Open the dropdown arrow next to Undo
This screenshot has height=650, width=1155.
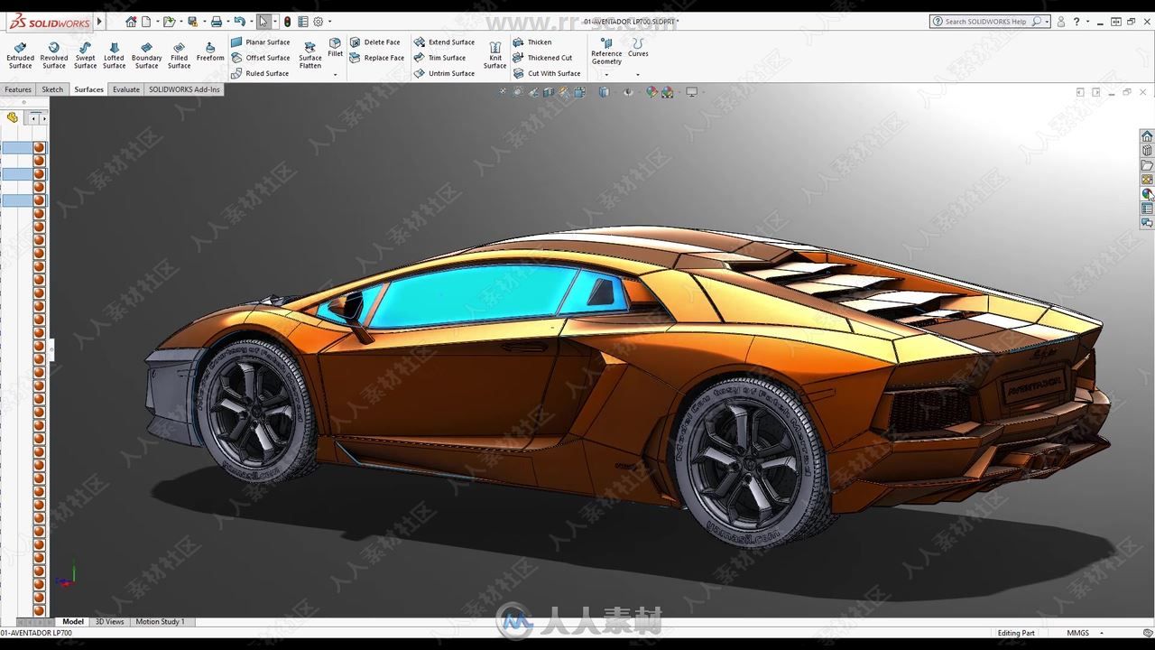[250, 22]
